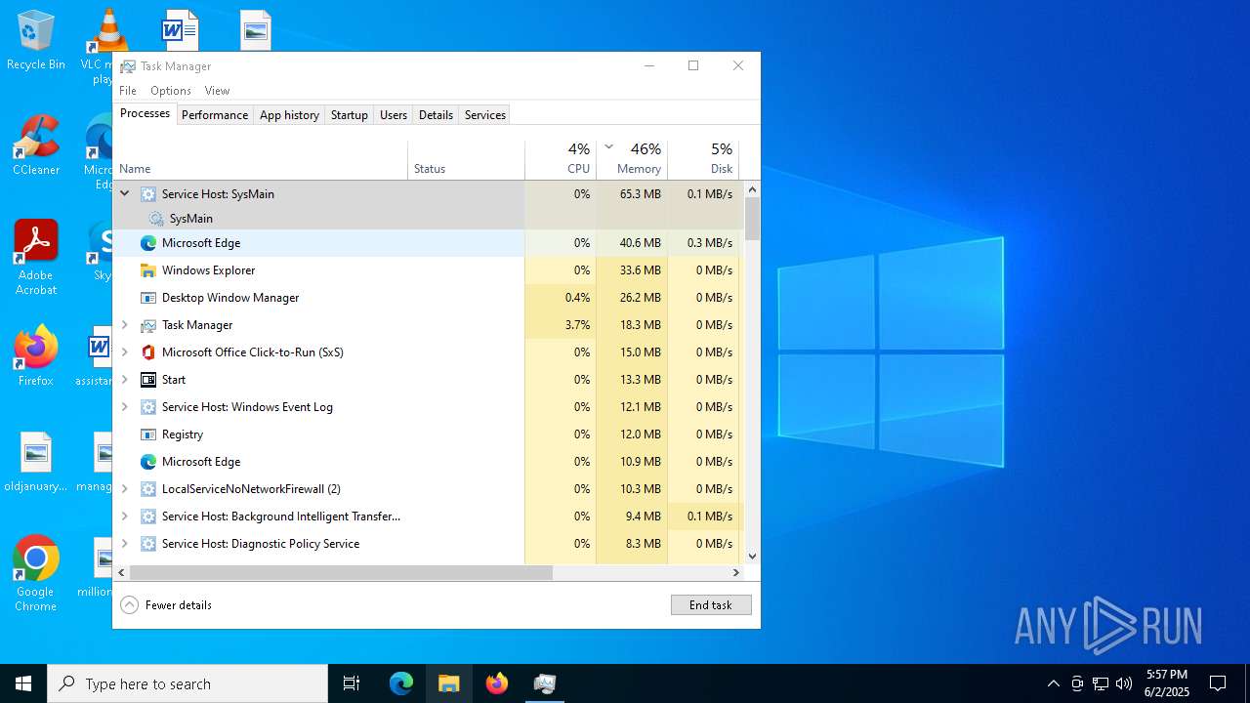The image size is (1250, 703).
Task: Expand Background Intelligent Transfer service group
Action: tap(124, 517)
